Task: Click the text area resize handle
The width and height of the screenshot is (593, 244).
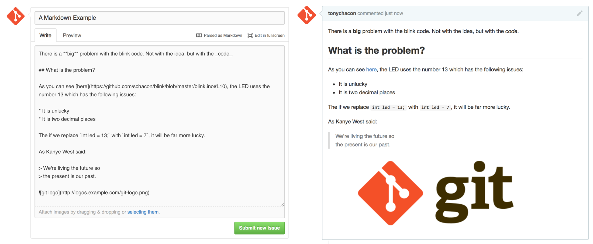Action: coord(282,204)
